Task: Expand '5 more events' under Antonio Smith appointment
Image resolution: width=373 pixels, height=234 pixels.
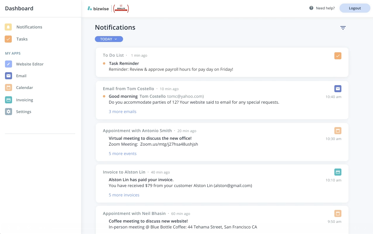Action: 122,153
